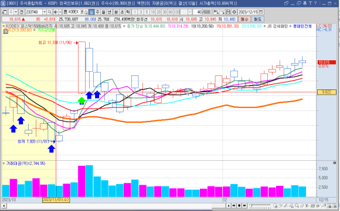The width and height of the screenshot is (340, 211).
Task: Open the custom interval dropdown
Action: (x=190, y=12)
